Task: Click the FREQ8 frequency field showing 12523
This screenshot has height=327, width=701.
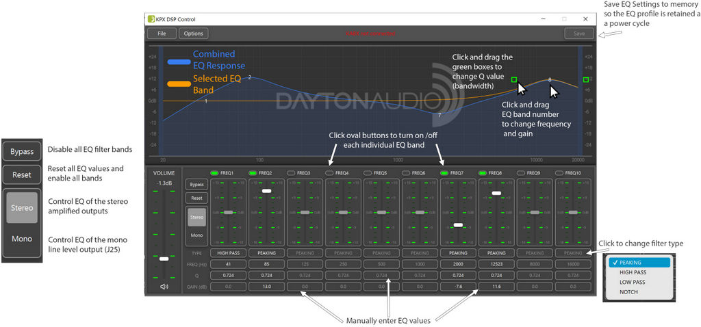Action: point(497,264)
